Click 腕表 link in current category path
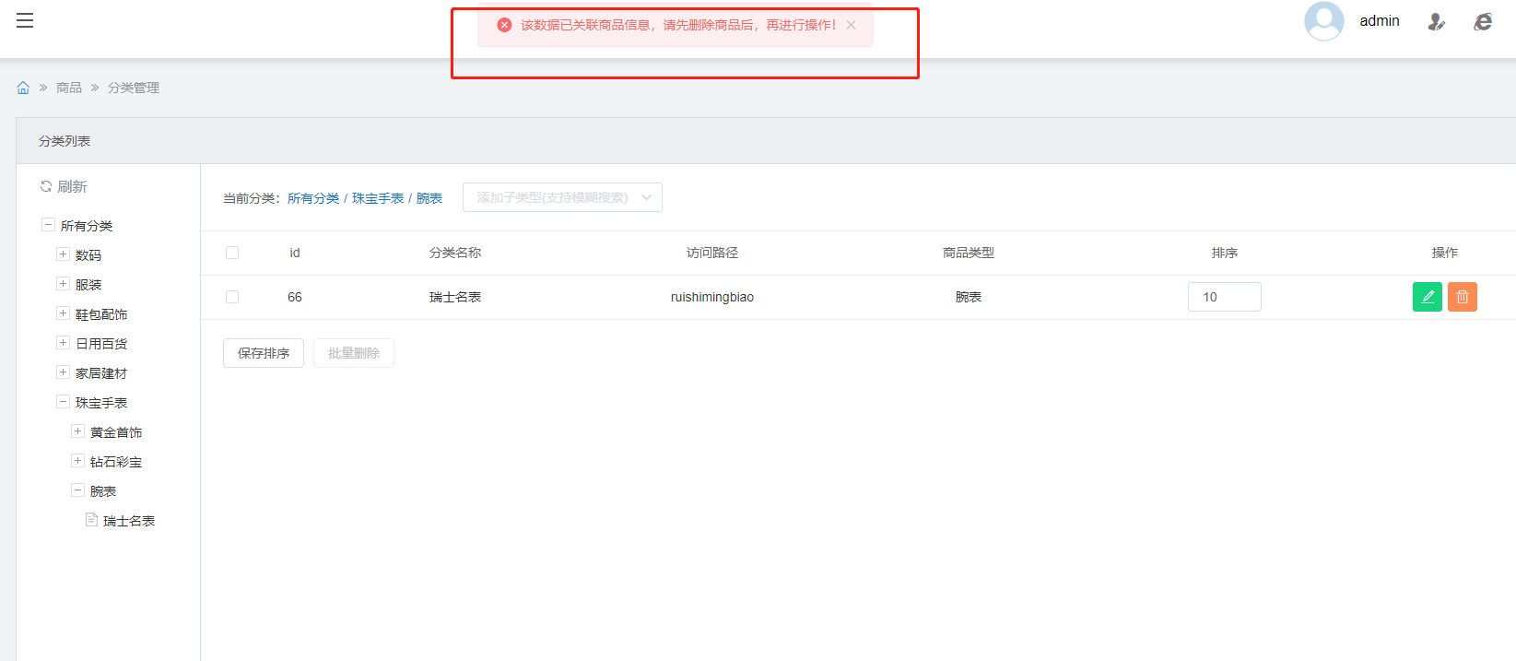The image size is (1516, 661). tap(429, 198)
